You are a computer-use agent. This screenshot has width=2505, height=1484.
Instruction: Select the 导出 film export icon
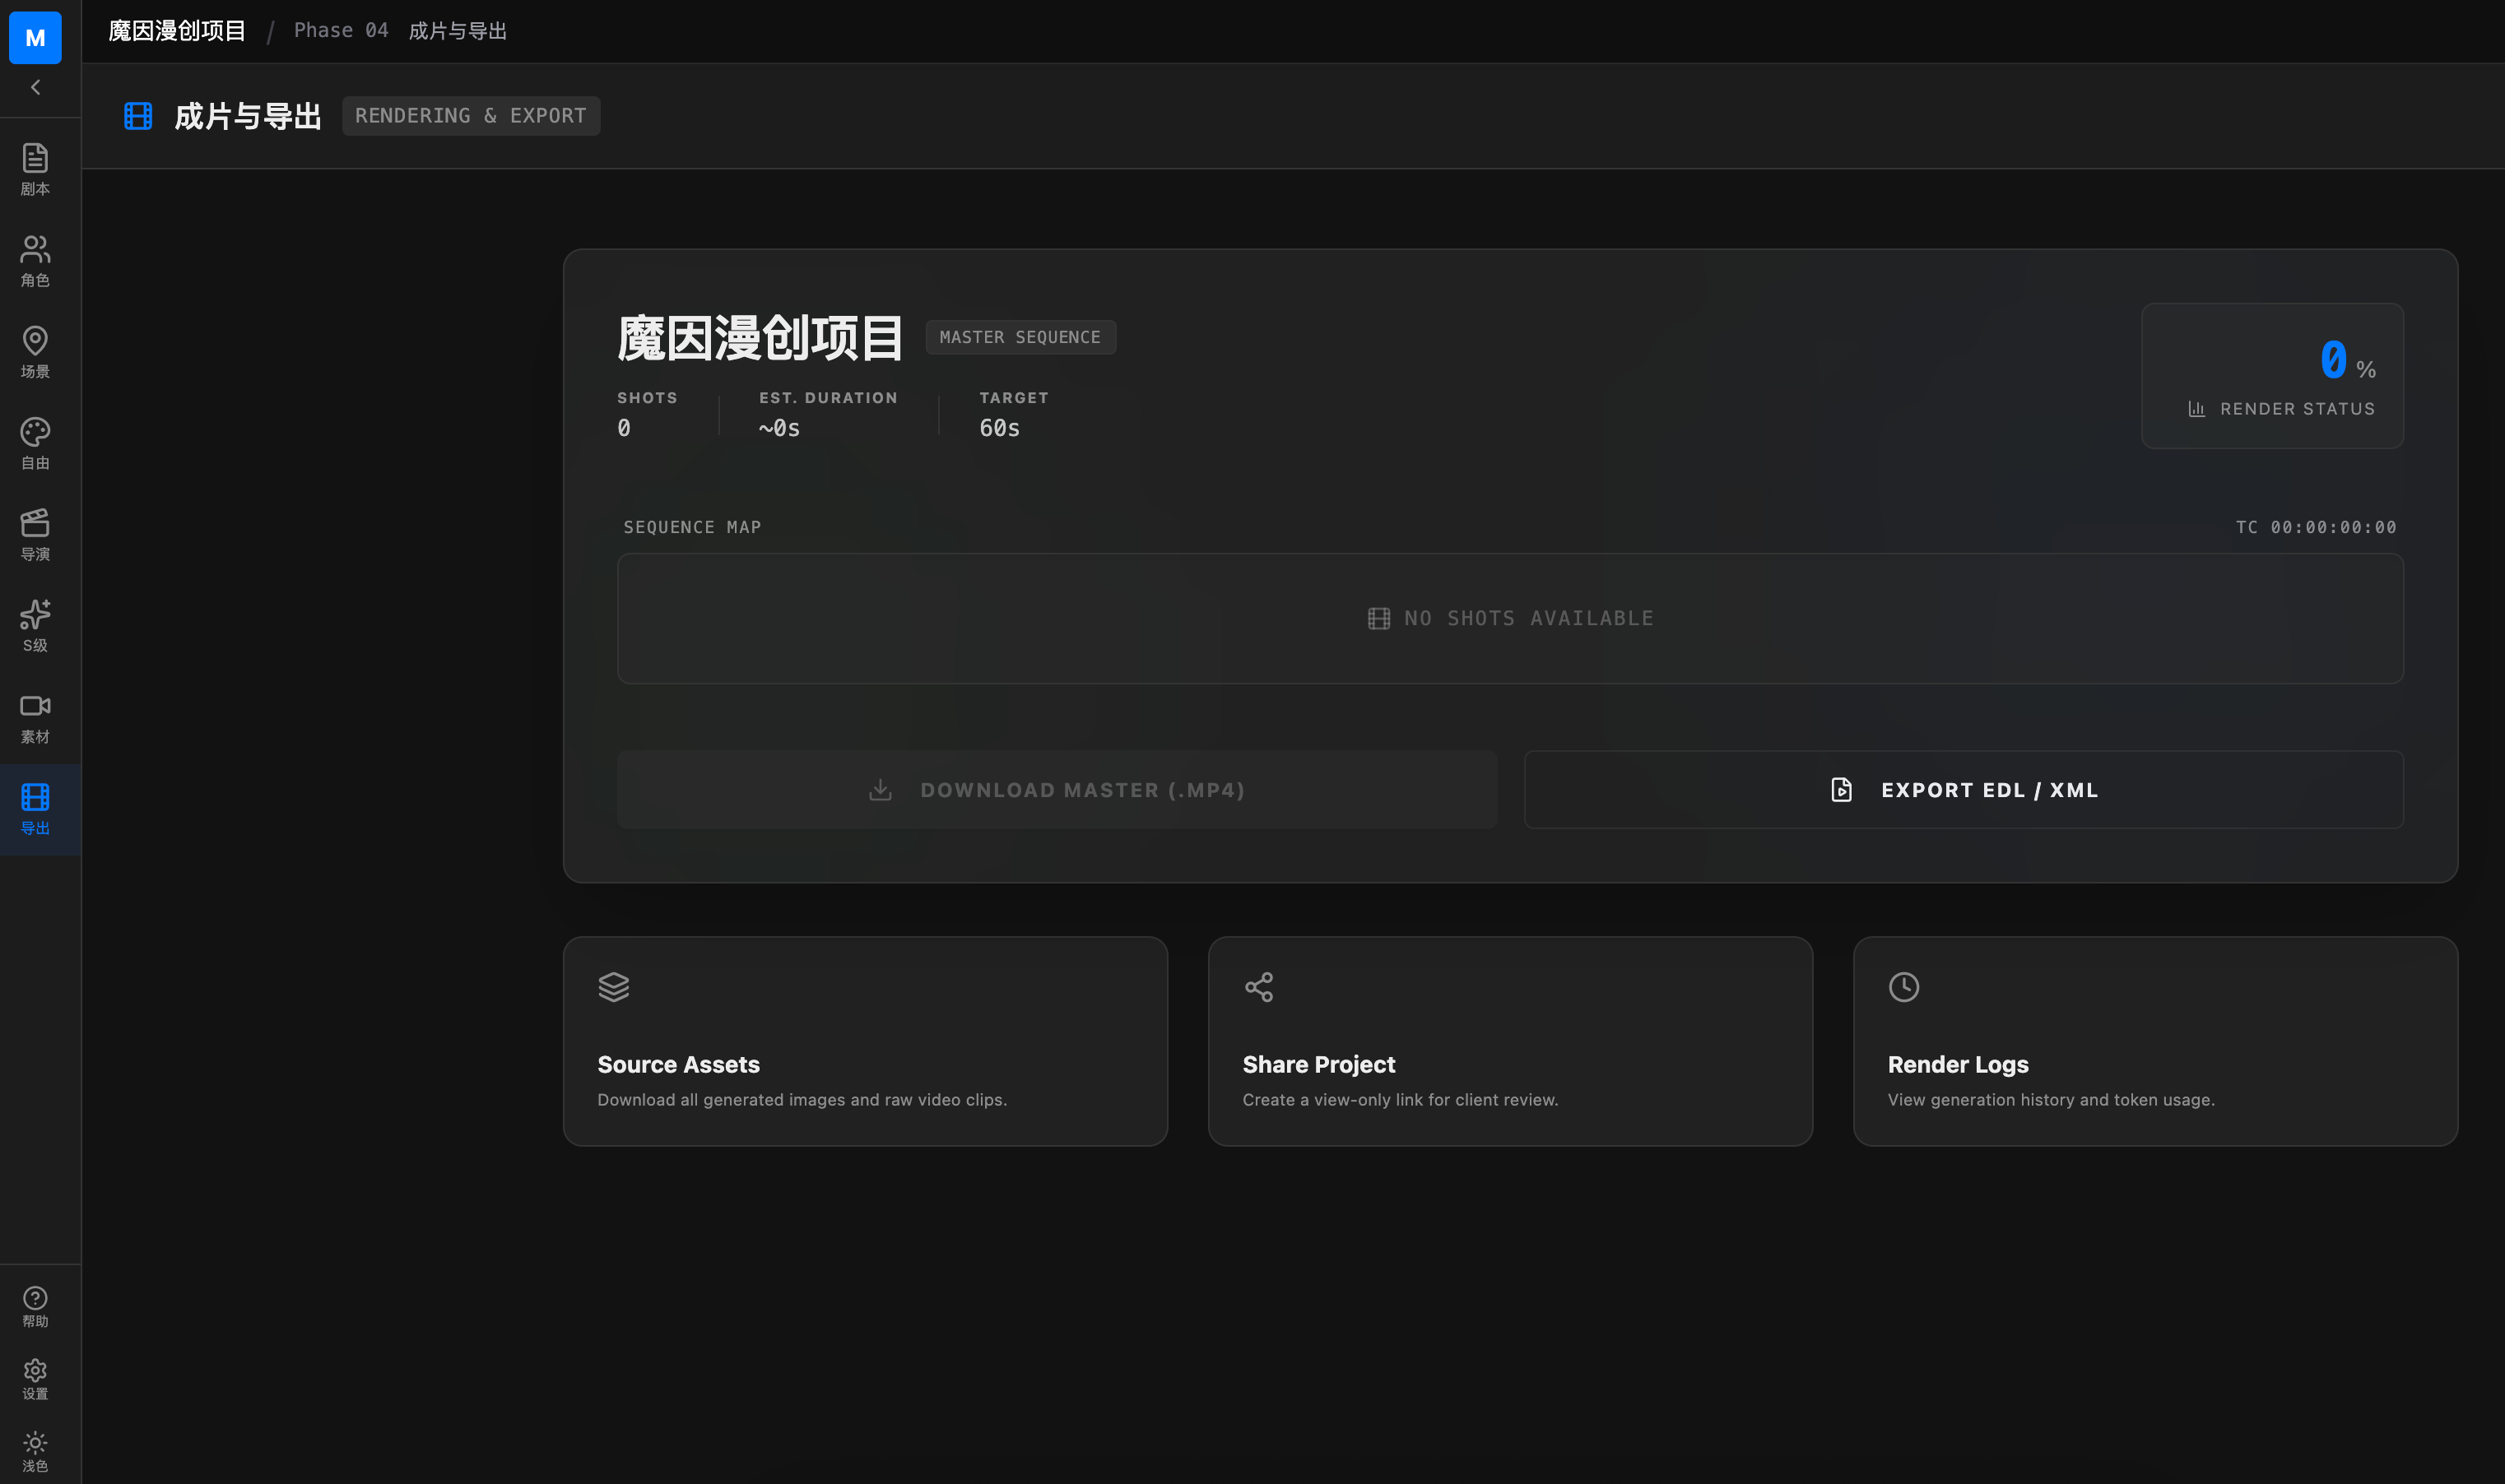[35, 808]
